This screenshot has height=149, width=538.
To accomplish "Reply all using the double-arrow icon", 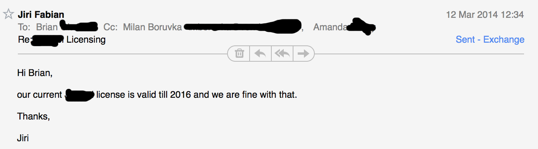I will pyautogui.click(x=282, y=54).
